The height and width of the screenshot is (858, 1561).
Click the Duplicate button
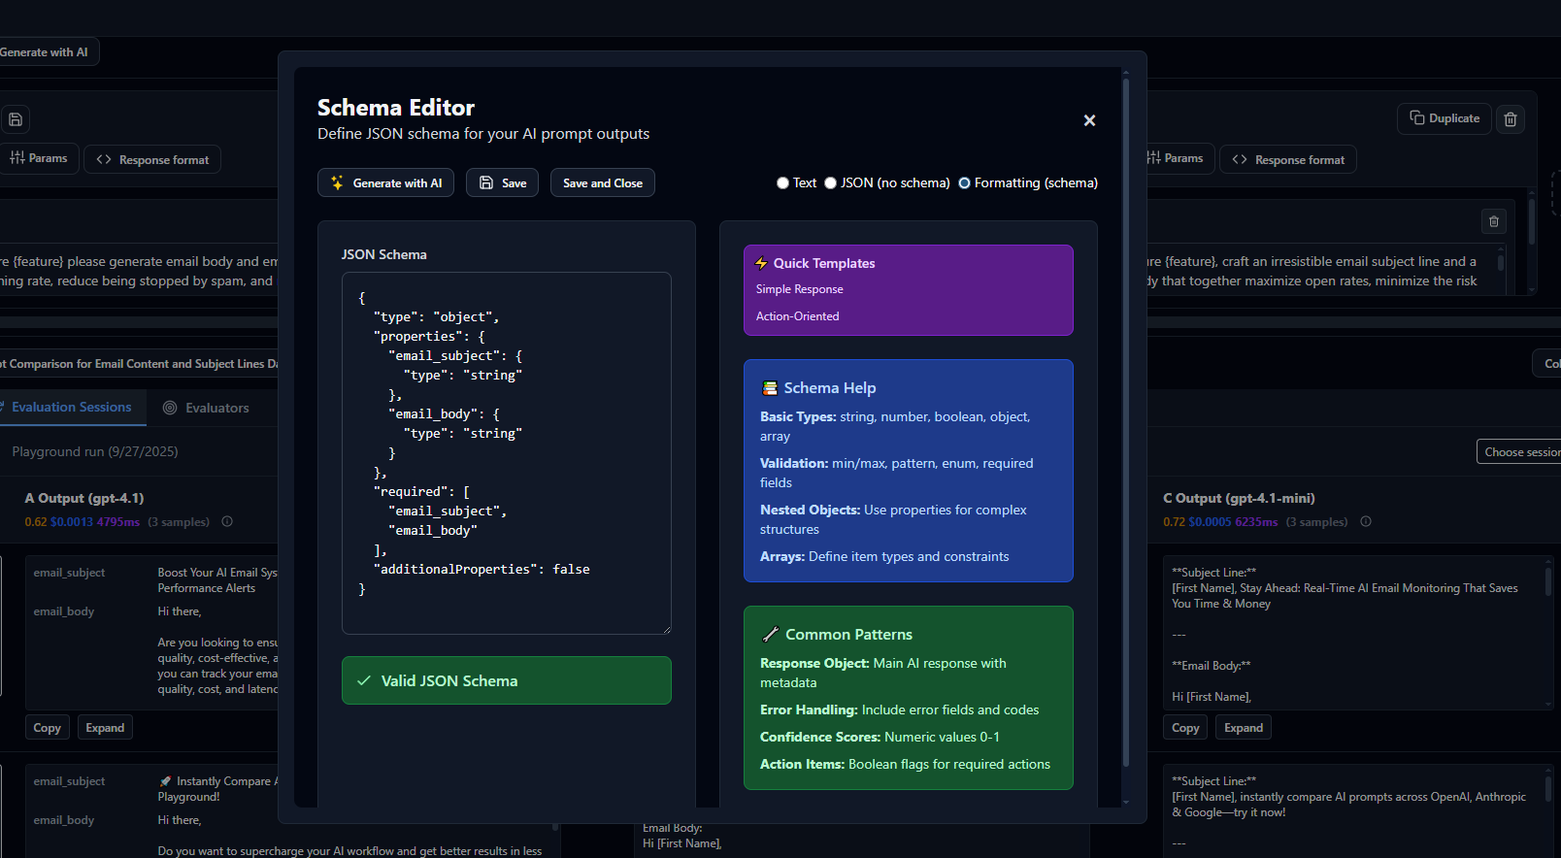[x=1445, y=118]
